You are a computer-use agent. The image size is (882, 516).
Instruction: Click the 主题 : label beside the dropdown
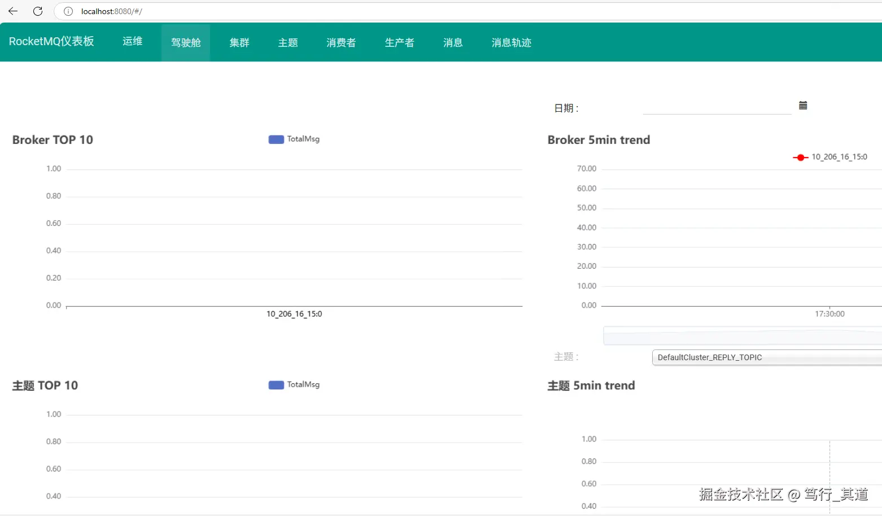click(x=566, y=357)
